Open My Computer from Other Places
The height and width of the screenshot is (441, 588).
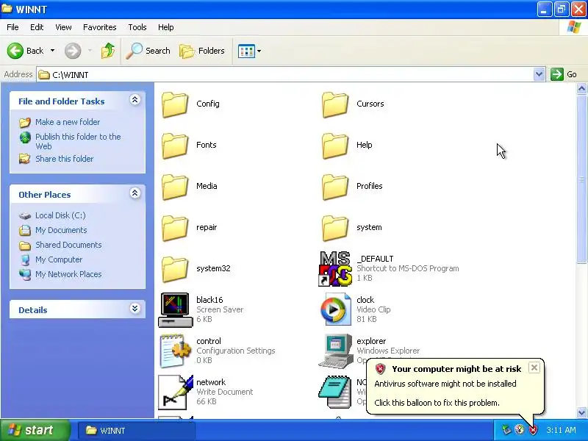(x=59, y=259)
